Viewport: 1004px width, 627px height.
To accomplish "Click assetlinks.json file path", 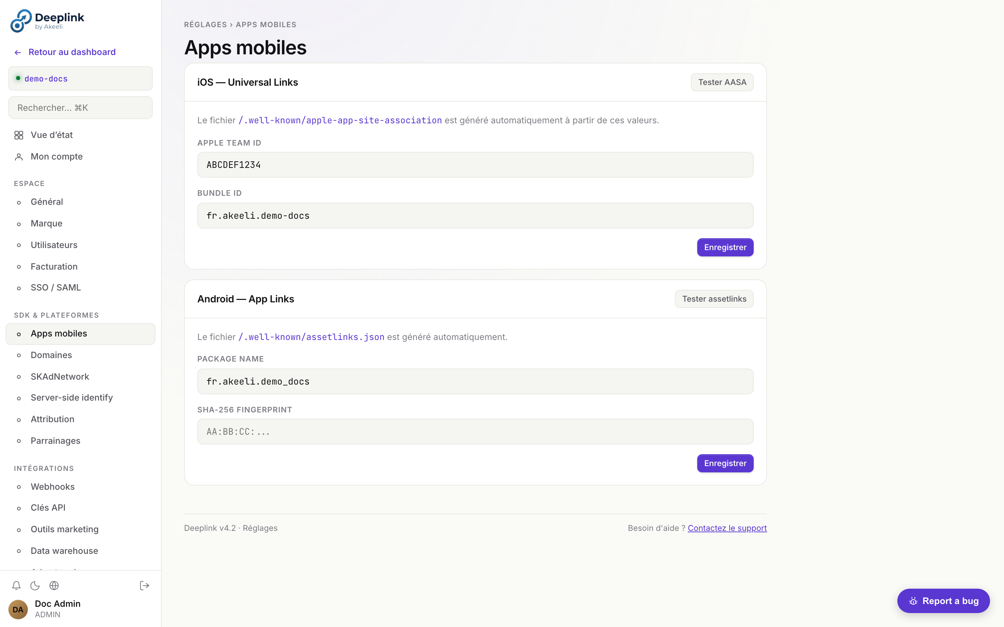I will (x=311, y=337).
